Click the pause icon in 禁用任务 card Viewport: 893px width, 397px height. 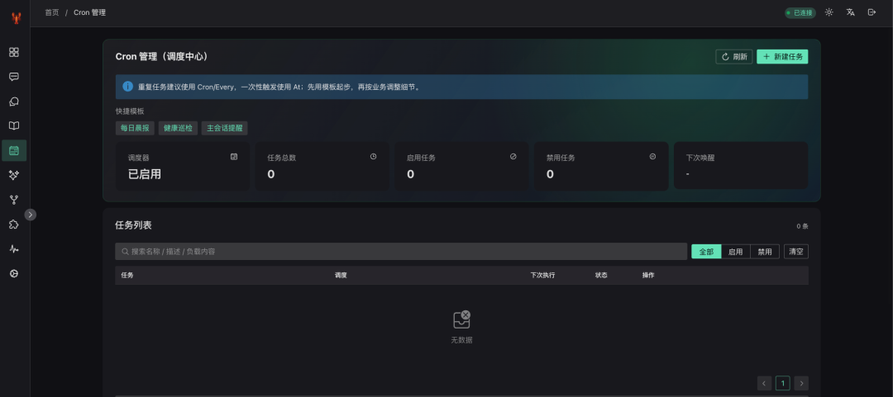point(652,157)
